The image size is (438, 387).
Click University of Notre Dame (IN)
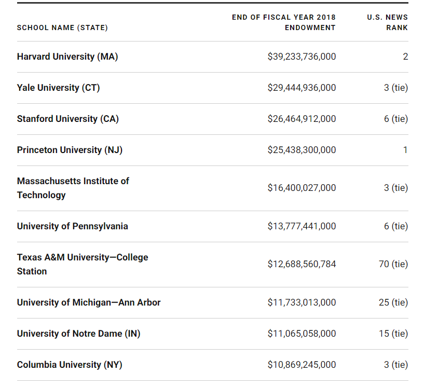coord(78,334)
